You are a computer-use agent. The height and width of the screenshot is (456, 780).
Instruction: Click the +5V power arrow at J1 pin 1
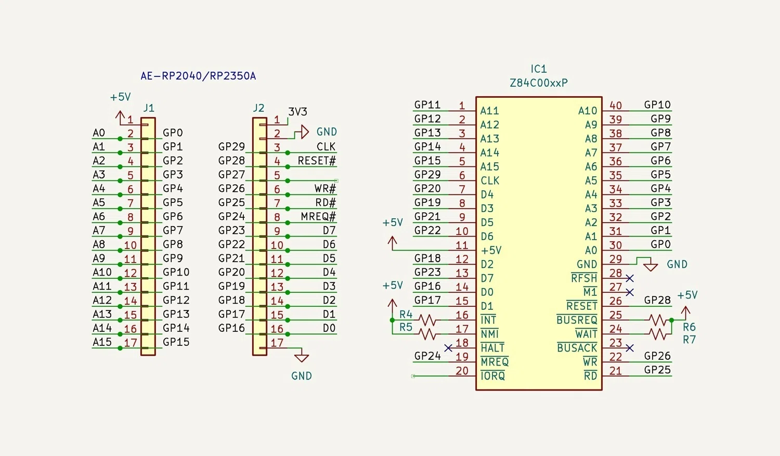tap(120, 117)
